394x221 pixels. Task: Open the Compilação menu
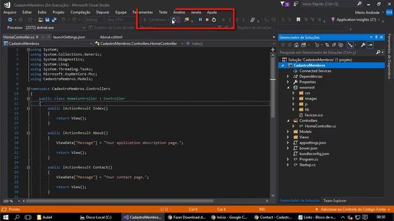tap(80, 12)
